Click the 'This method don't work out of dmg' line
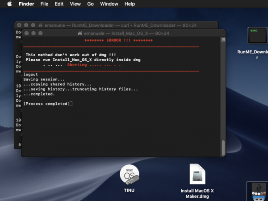The image size is (268, 201). point(71,55)
